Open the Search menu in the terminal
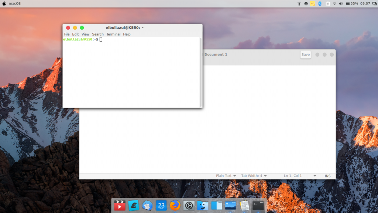 [98, 34]
